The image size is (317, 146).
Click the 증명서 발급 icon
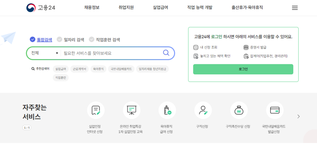point(246,47)
